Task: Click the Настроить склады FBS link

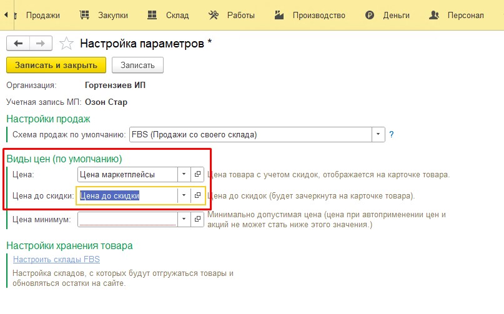Action: [x=56, y=259]
